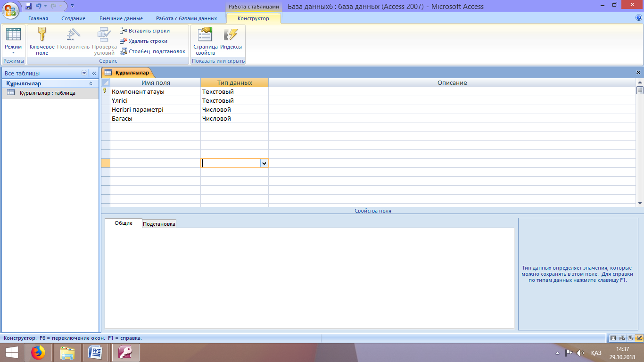The height and width of the screenshot is (362, 644).
Task: Open Microsoft Word from the taskbar
Action: tap(95, 352)
